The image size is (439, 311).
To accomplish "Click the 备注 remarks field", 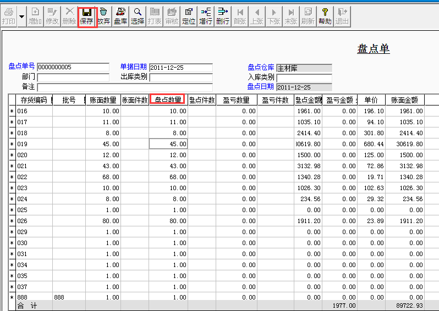I will tap(124, 87).
